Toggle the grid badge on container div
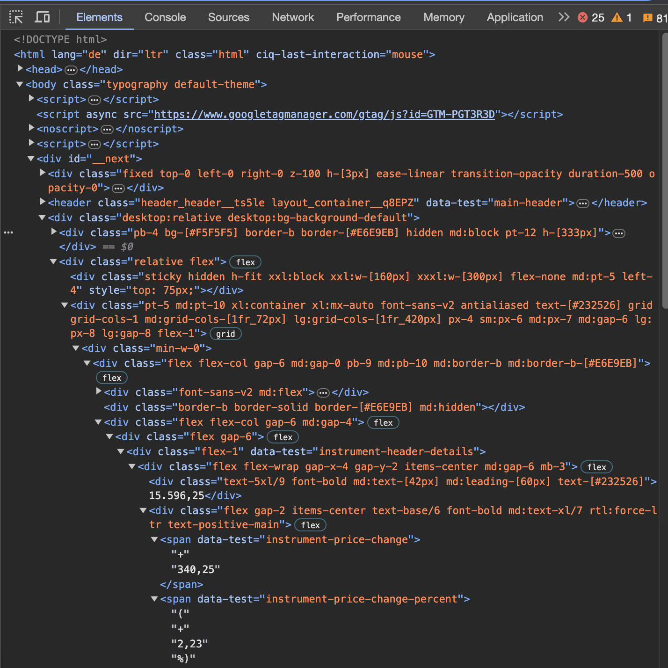This screenshot has width=668, height=668. click(x=225, y=334)
